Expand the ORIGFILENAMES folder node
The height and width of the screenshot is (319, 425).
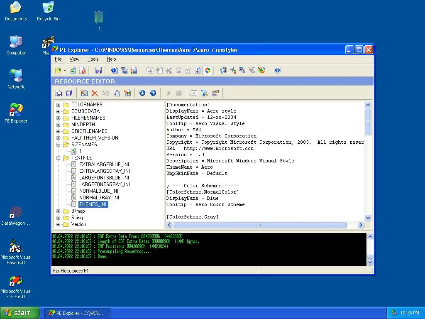pos(58,131)
